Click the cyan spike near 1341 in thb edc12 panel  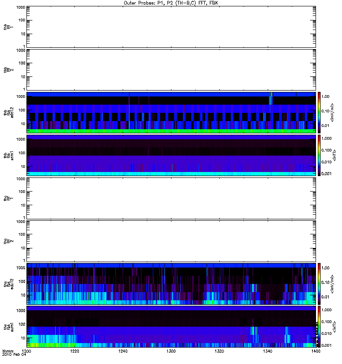click(270, 99)
